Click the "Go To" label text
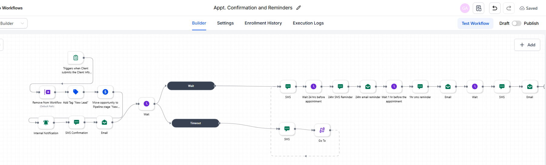This screenshot has width=546, height=165. point(322,141)
